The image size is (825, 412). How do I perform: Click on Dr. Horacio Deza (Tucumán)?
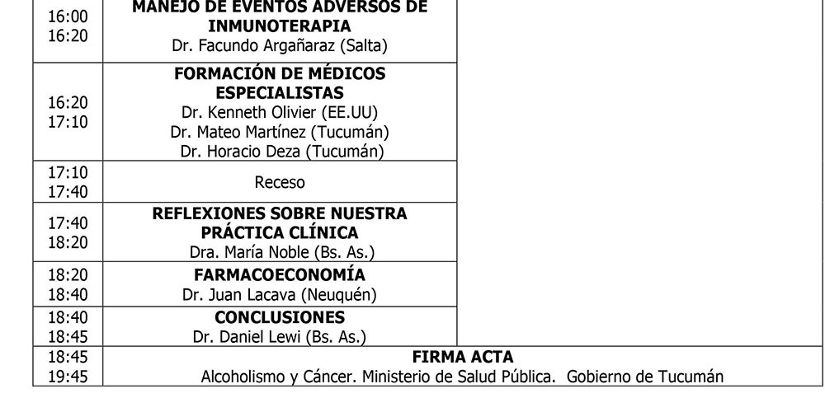pyautogui.click(x=281, y=152)
